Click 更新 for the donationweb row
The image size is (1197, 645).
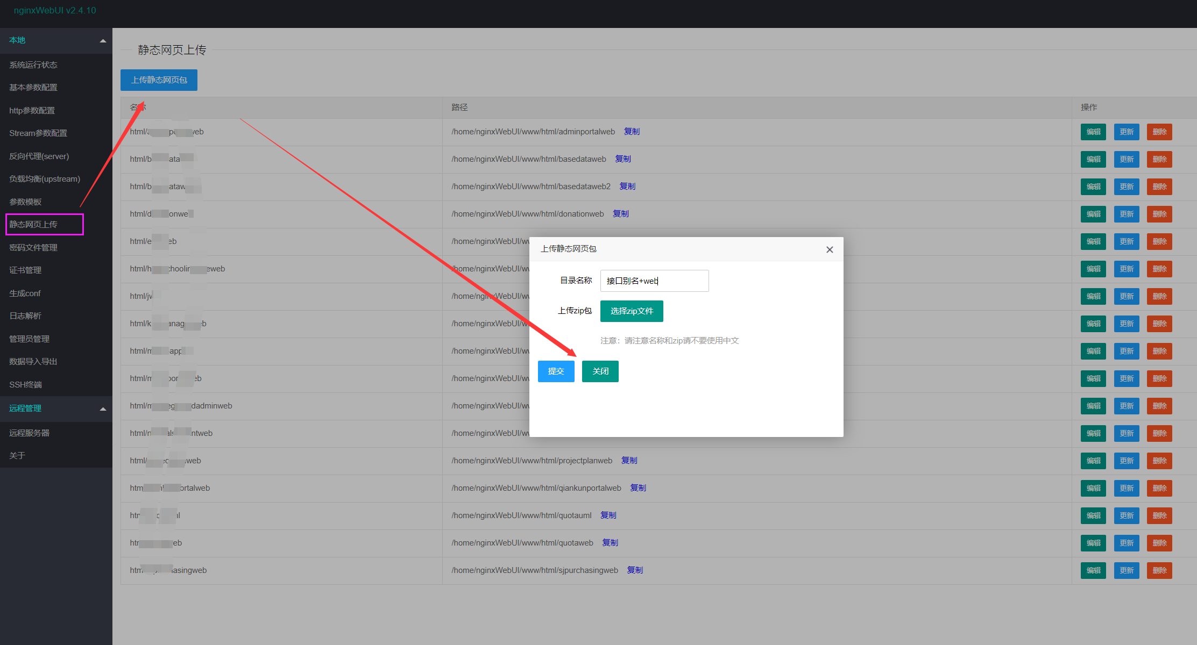(x=1127, y=214)
